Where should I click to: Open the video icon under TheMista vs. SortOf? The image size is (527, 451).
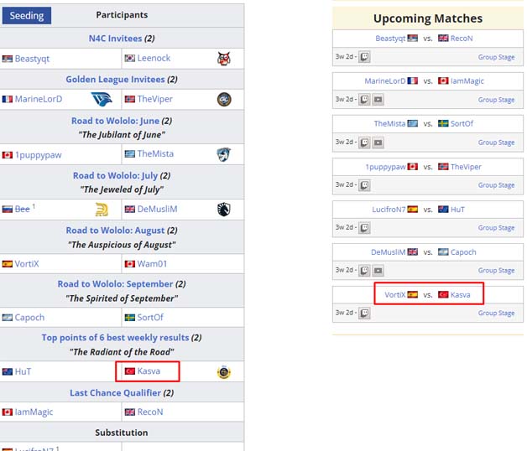pyautogui.click(x=378, y=143)
